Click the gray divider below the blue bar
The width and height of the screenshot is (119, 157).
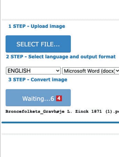(x=60, y=134)
